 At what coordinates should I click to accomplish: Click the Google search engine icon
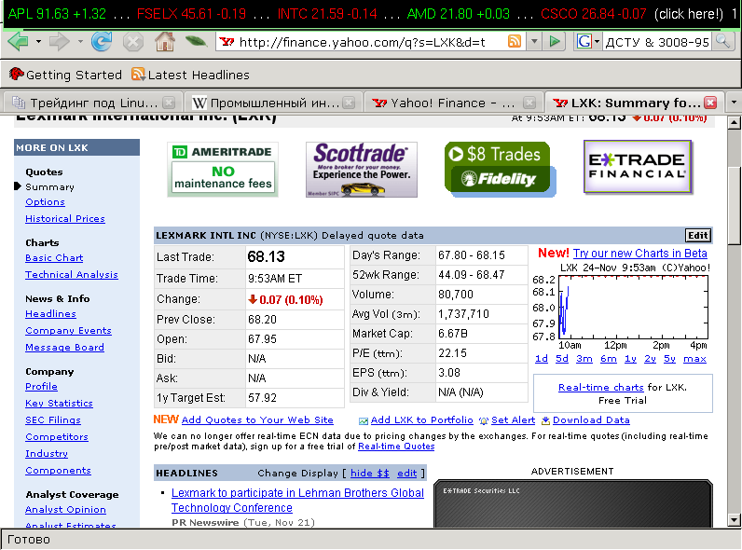coord(584,42)
